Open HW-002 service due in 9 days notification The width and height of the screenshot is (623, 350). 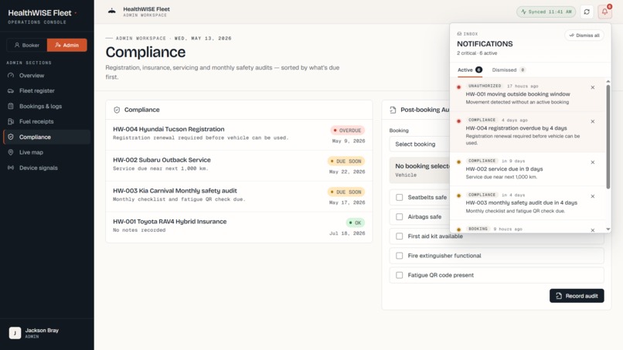pyautogui.click(x=528, y=169)
